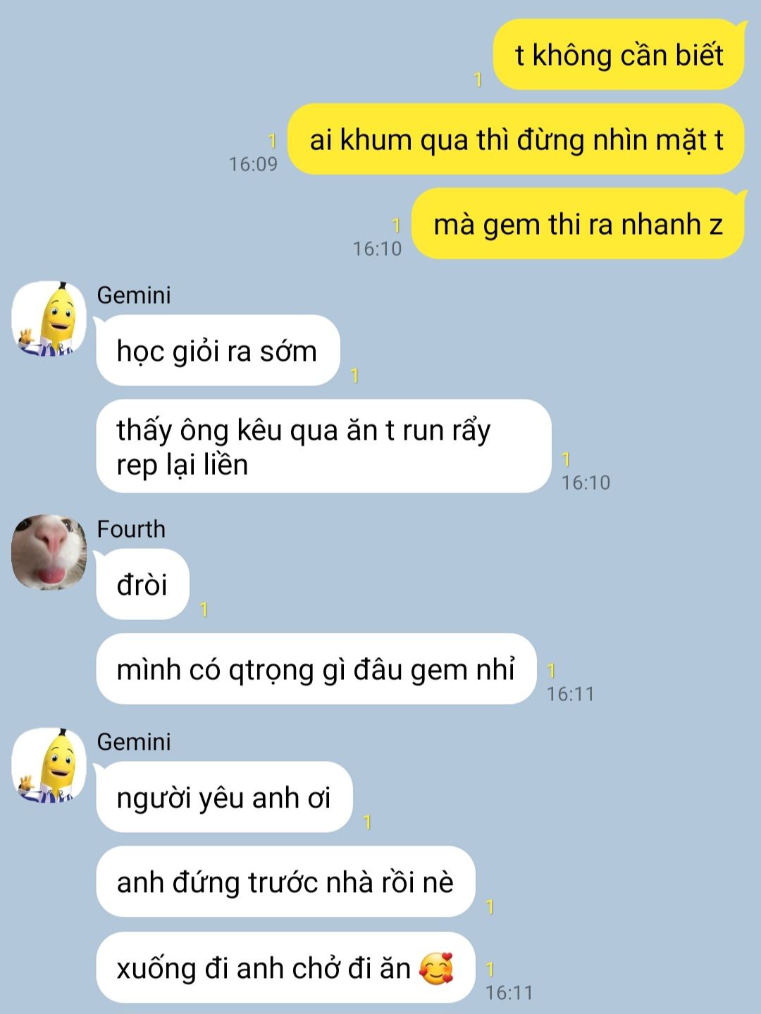Select the 't không cần biết' yellow bubble

(619, 55)
